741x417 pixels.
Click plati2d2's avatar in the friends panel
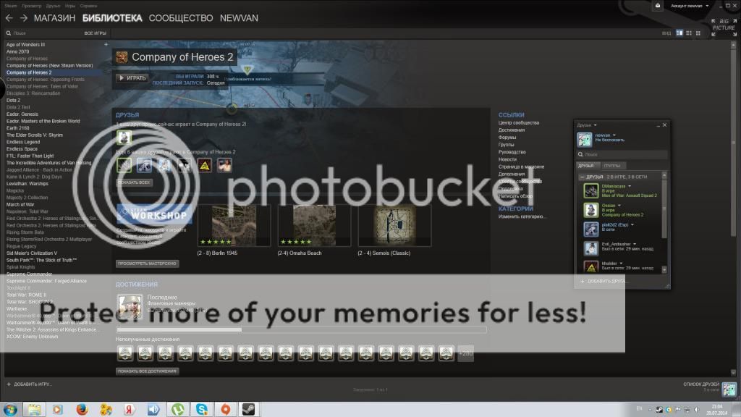click(x=590, y=229)
